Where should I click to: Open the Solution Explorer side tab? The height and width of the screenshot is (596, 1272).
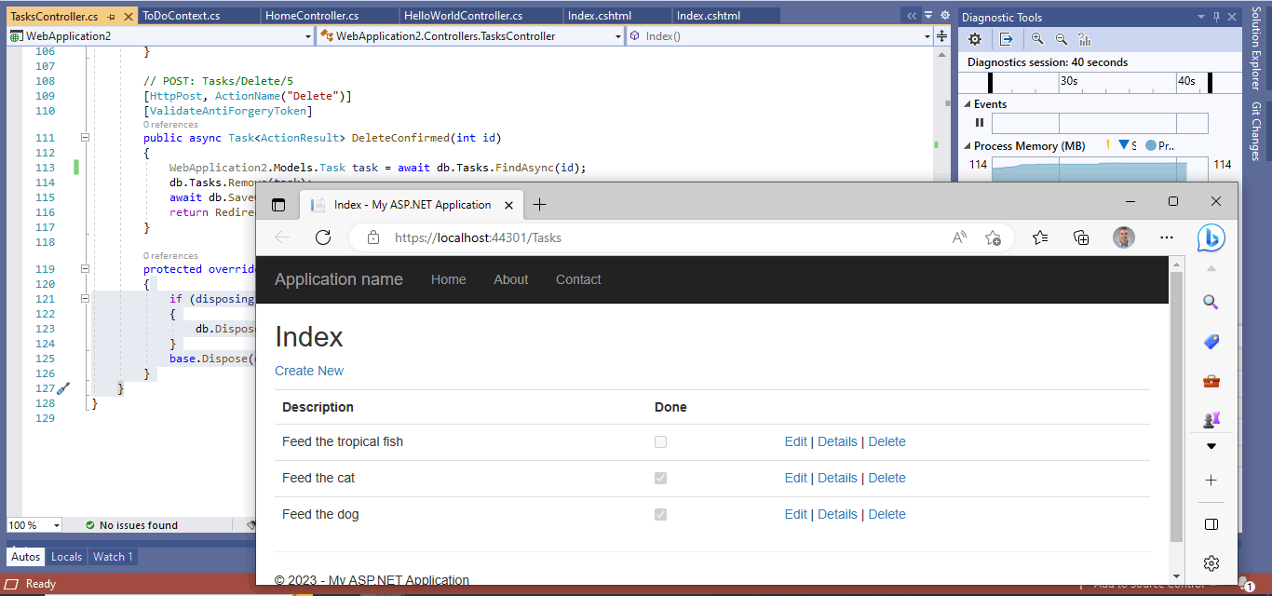coord(1255,48)
